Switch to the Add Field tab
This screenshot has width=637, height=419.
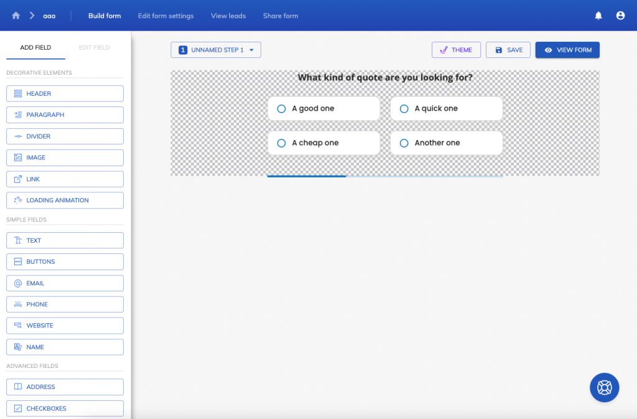[x=35, y=47]
